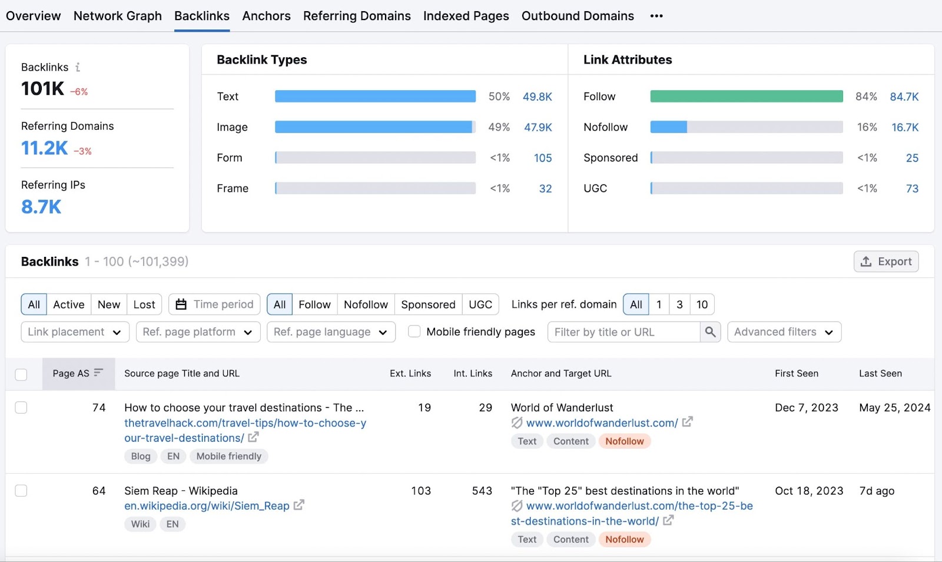Screen dimensions: 942x562
Task: Expand the Advanced filters dropdown
Action: coord(784,332)
